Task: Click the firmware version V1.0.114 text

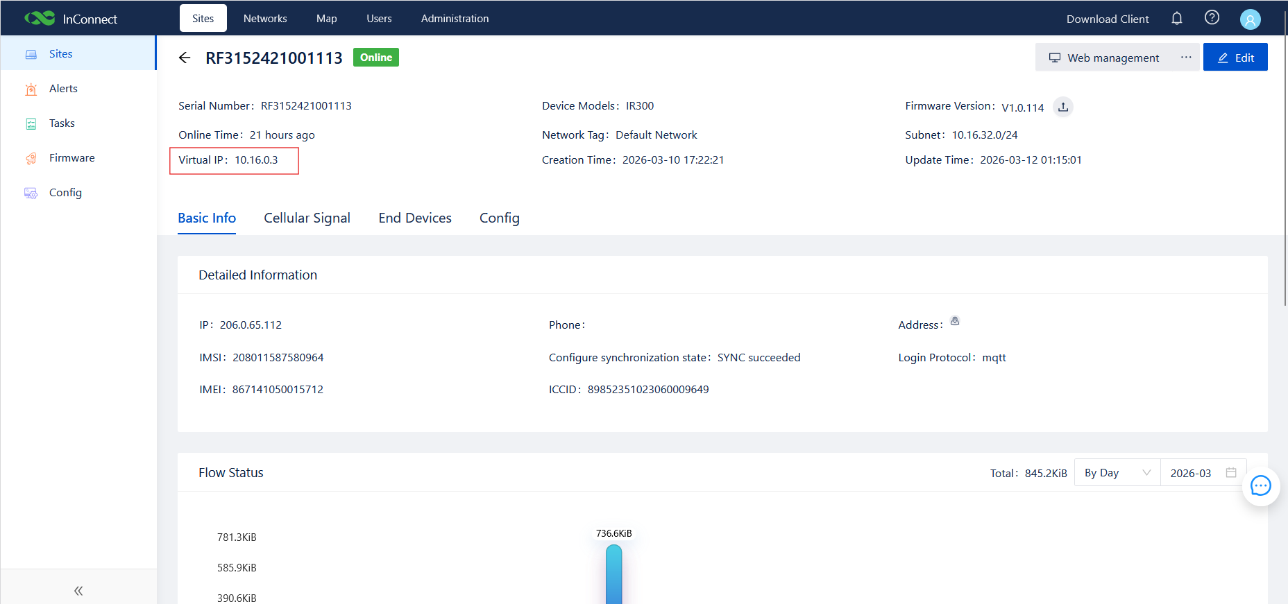Action: [1022, 107]
